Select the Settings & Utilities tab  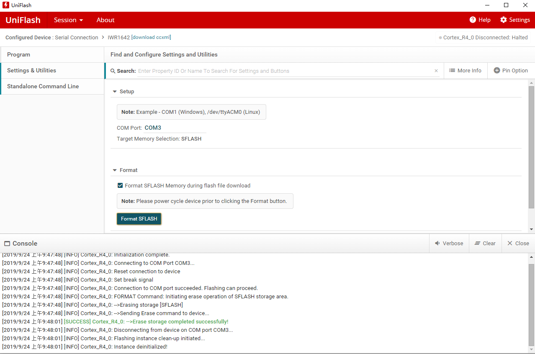(x=52, y=70)
